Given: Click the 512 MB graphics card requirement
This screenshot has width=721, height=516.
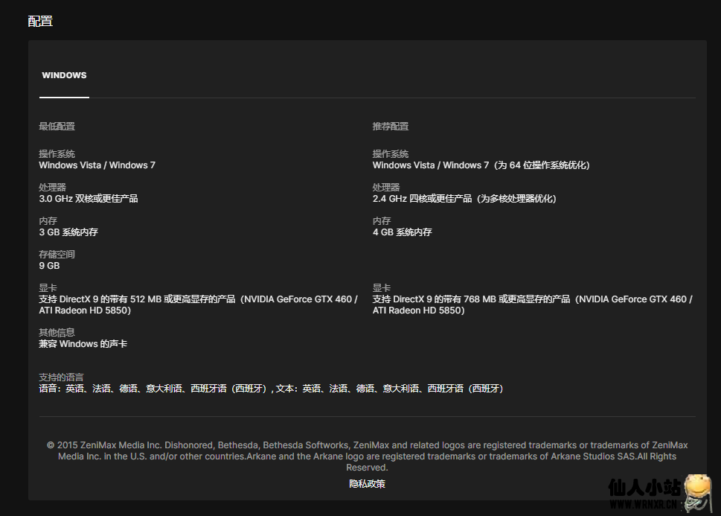Looking at the screenshot, I should [198, 305].
